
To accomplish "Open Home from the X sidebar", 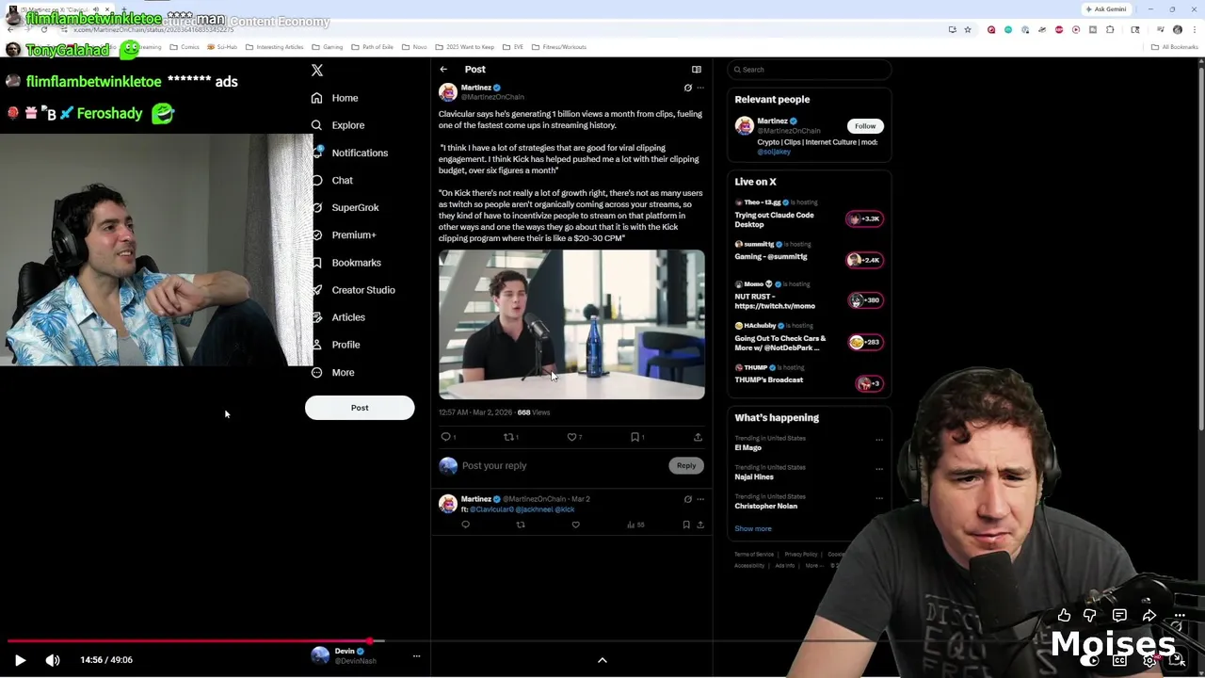I will (334, 98).
